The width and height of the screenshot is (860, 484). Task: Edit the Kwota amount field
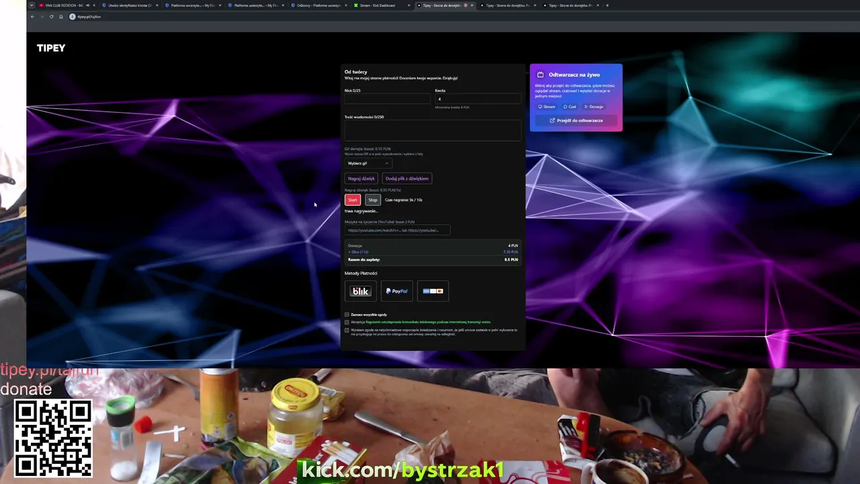click(478, 99)
